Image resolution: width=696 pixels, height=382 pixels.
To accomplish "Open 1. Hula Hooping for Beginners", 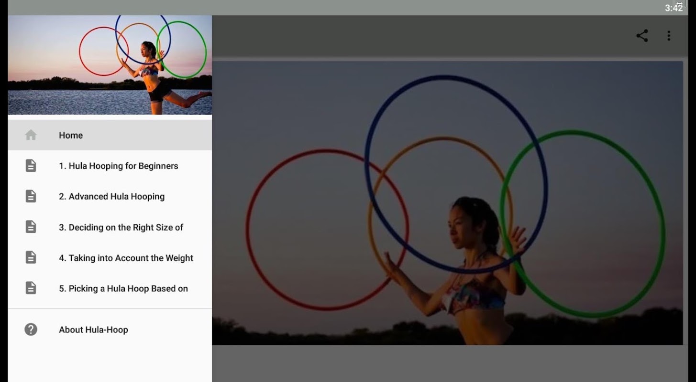I will point(110,166).
